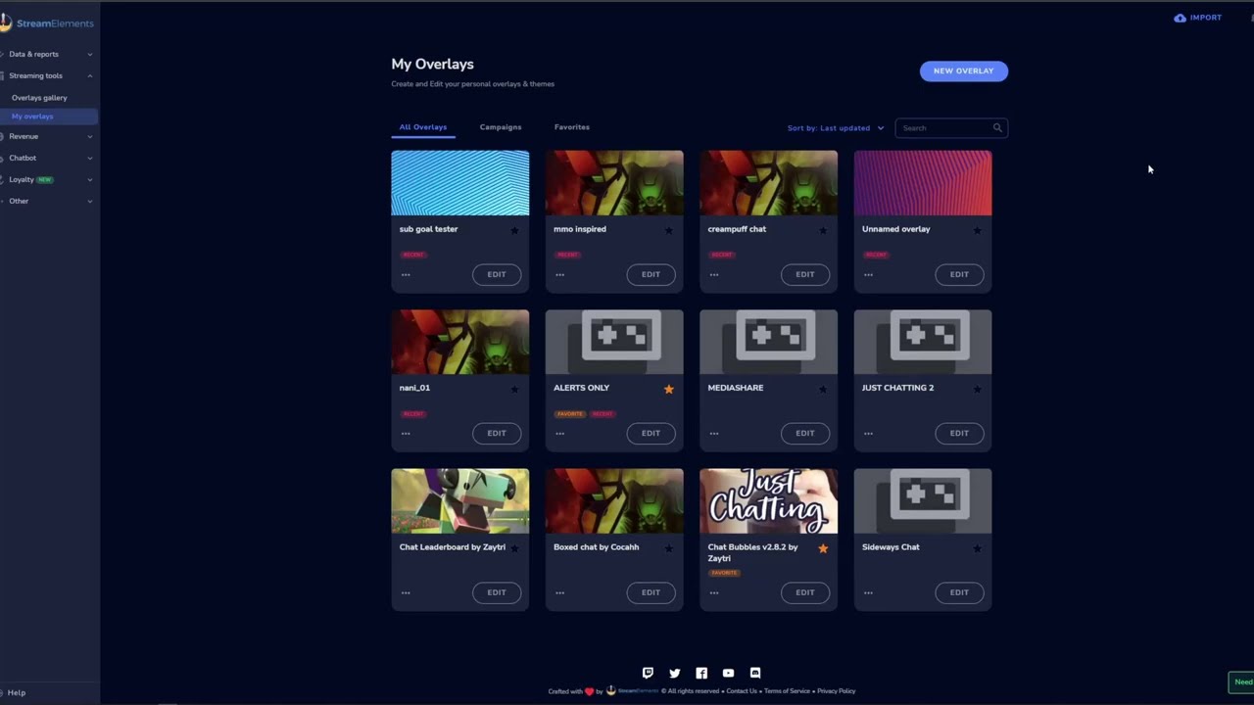Screen dimensions: 1254x705
Task: Favorite the sub goal tester overlay
Action: click(x=514, y=230)
